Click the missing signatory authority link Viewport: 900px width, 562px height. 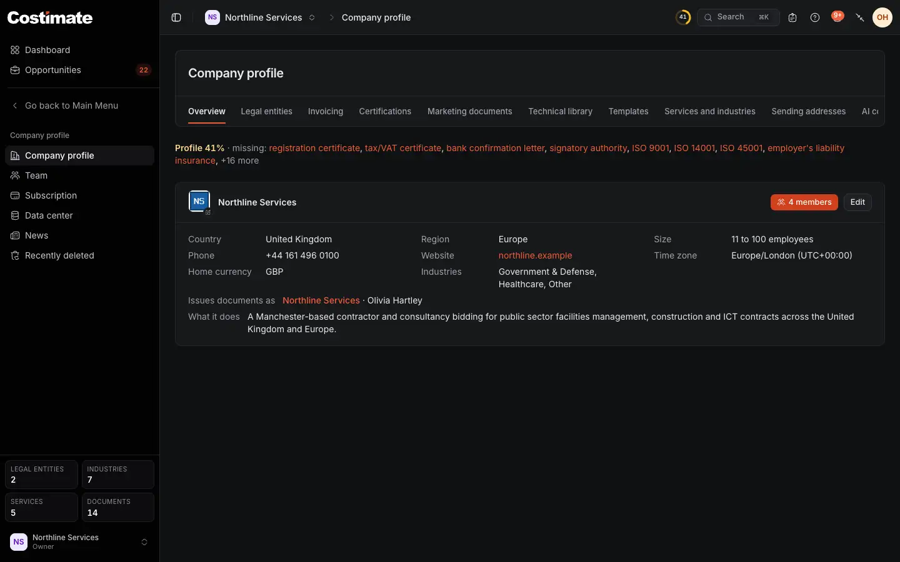click(588, 148)
